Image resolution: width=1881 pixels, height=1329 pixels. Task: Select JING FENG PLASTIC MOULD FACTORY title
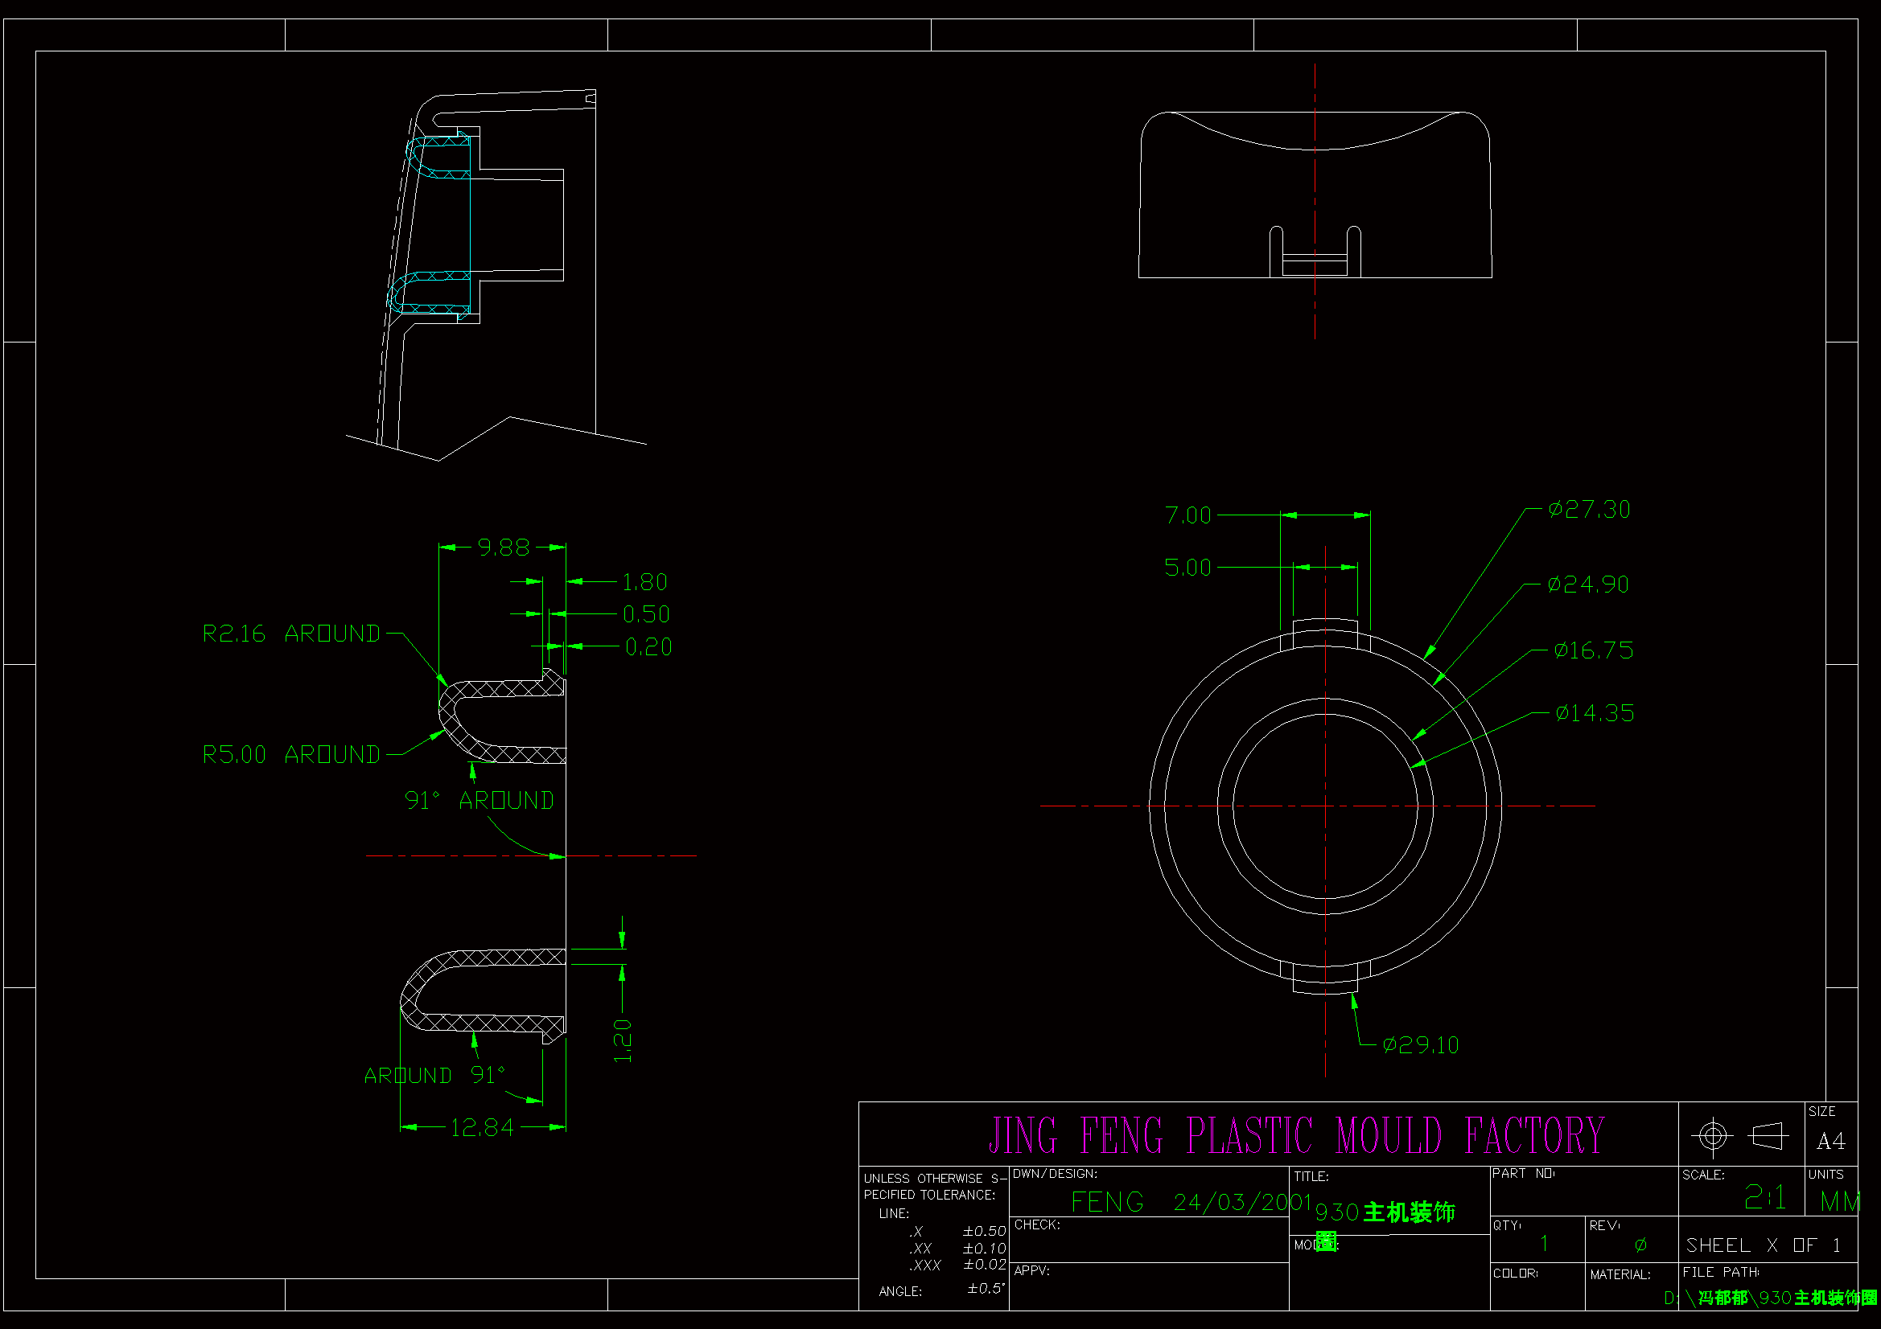[x=1296, y=1136]
